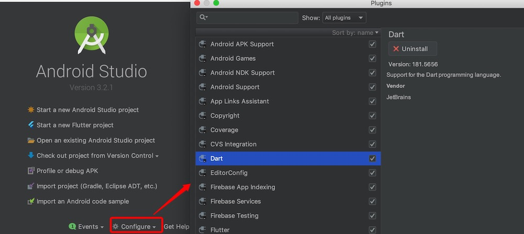The width and height of the screenshot is (524, 234).
Task: Toggle the Flutter plugin checkbox
Action: click(372, 230)
